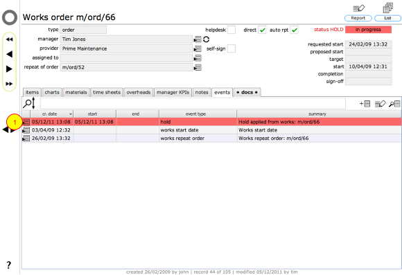This screenshot has height=275, width=402.
Task: Click the event type column header
Action: (x=198, y=114)
